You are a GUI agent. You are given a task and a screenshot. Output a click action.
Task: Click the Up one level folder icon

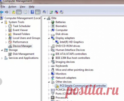[x=13, y=12]
